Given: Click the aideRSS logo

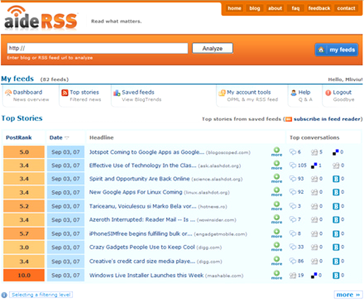Looking at the screenshot, I should point(41,18).
